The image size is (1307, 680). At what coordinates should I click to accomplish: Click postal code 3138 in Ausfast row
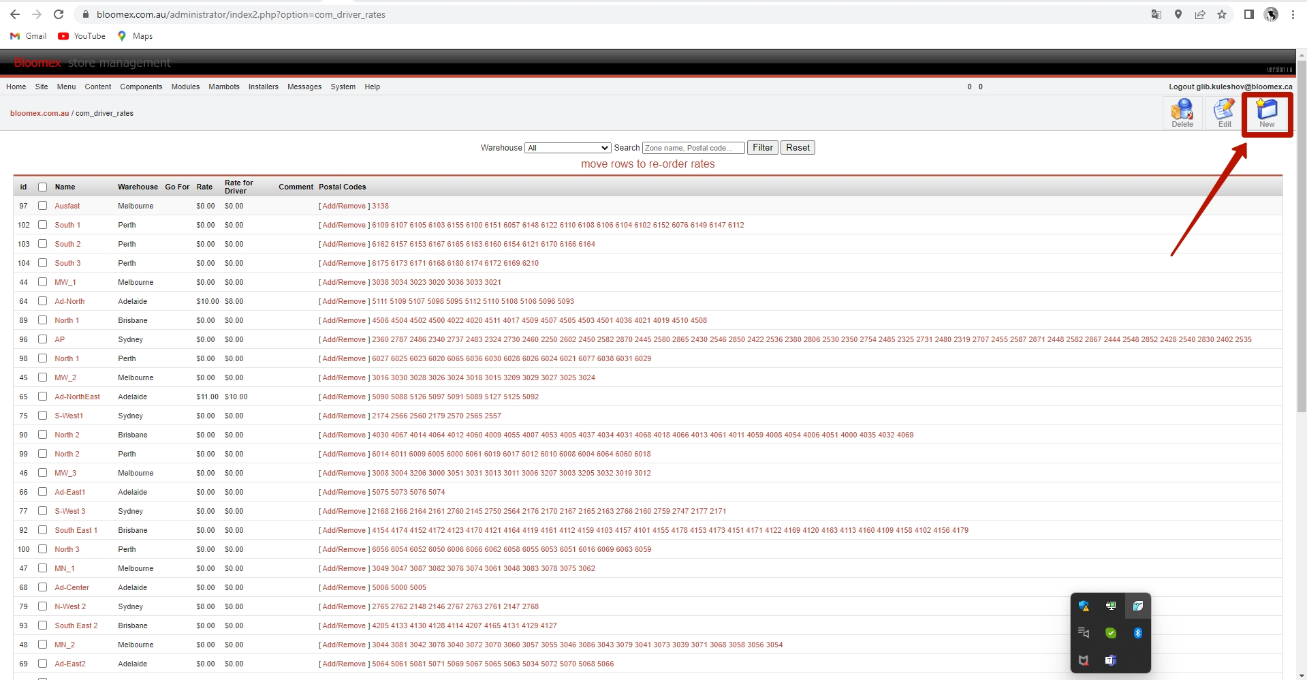click(380, 206)
